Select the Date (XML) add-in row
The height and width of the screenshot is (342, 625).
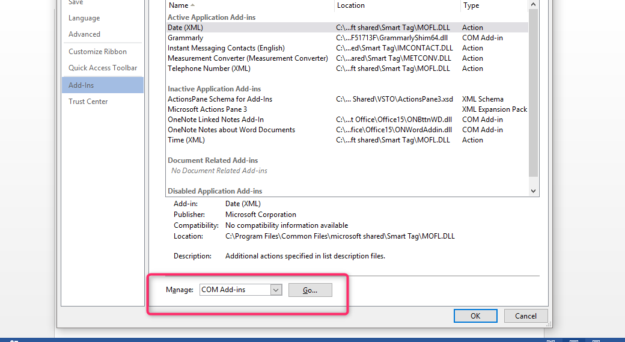click(x=347, y=28)
